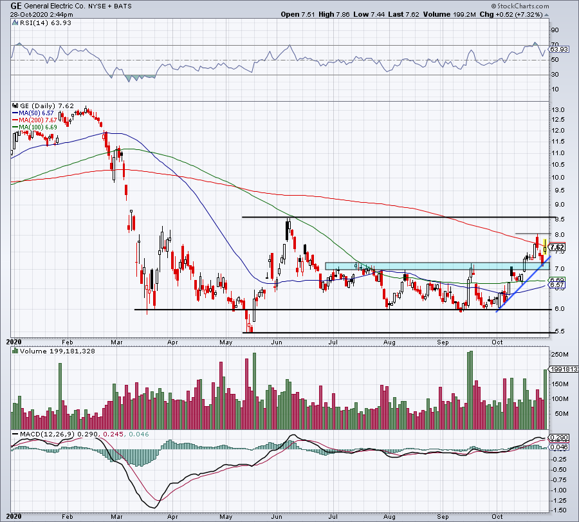Click the 1991813 volume tag on axis
579x522 pixels.
pyautogui.click(x=564, y=369)
